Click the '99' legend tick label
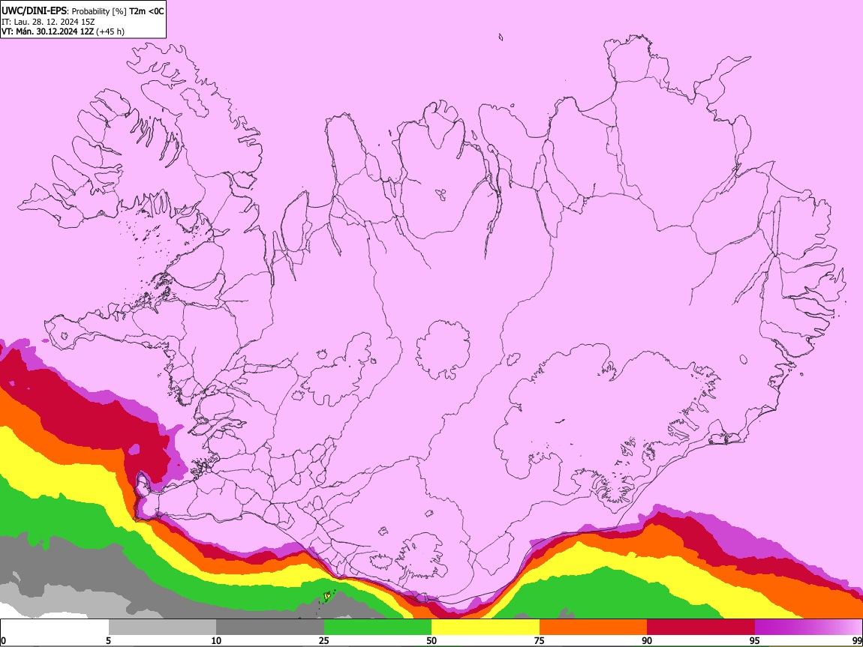 click(x=856, y=640)
